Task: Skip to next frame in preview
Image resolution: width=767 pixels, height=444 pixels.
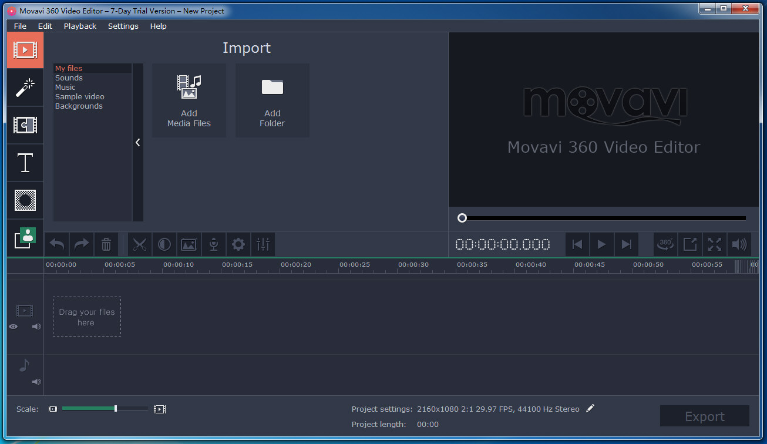Action: coord(627,244)
